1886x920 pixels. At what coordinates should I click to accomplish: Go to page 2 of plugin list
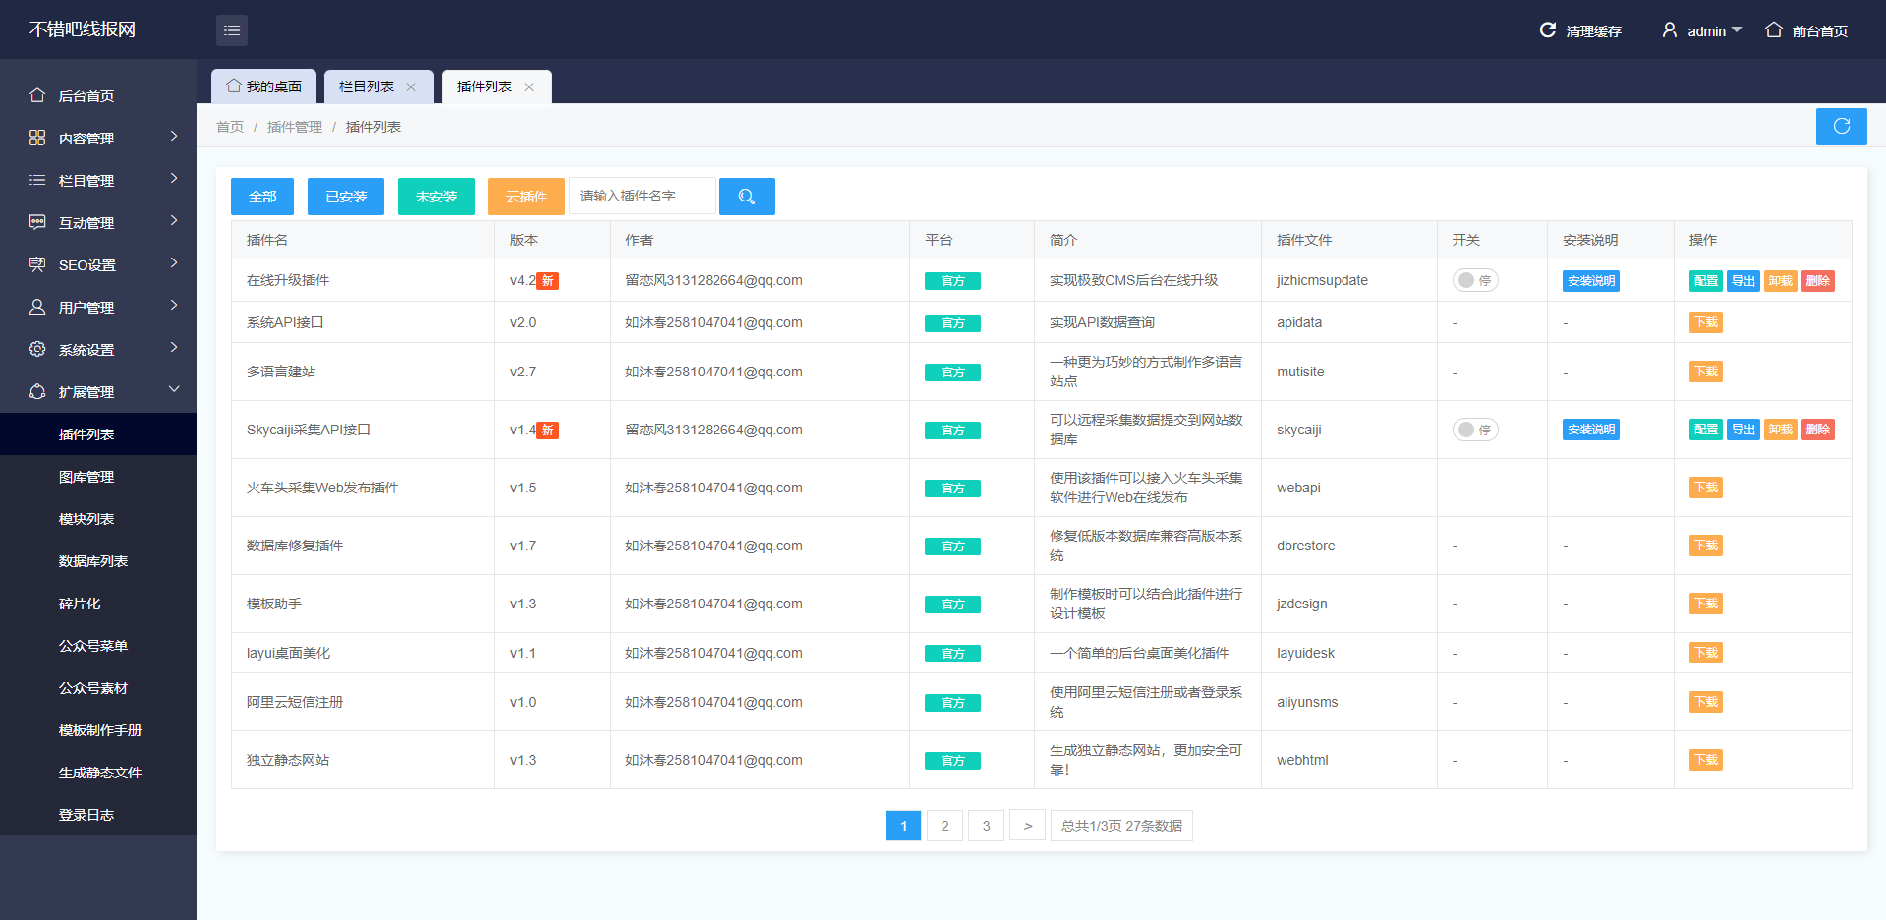944,826
